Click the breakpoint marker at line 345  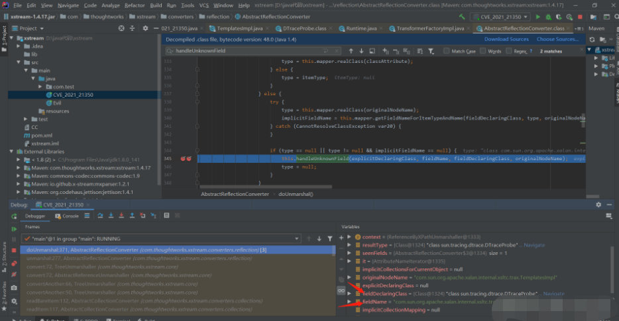[x=183, y=159]
